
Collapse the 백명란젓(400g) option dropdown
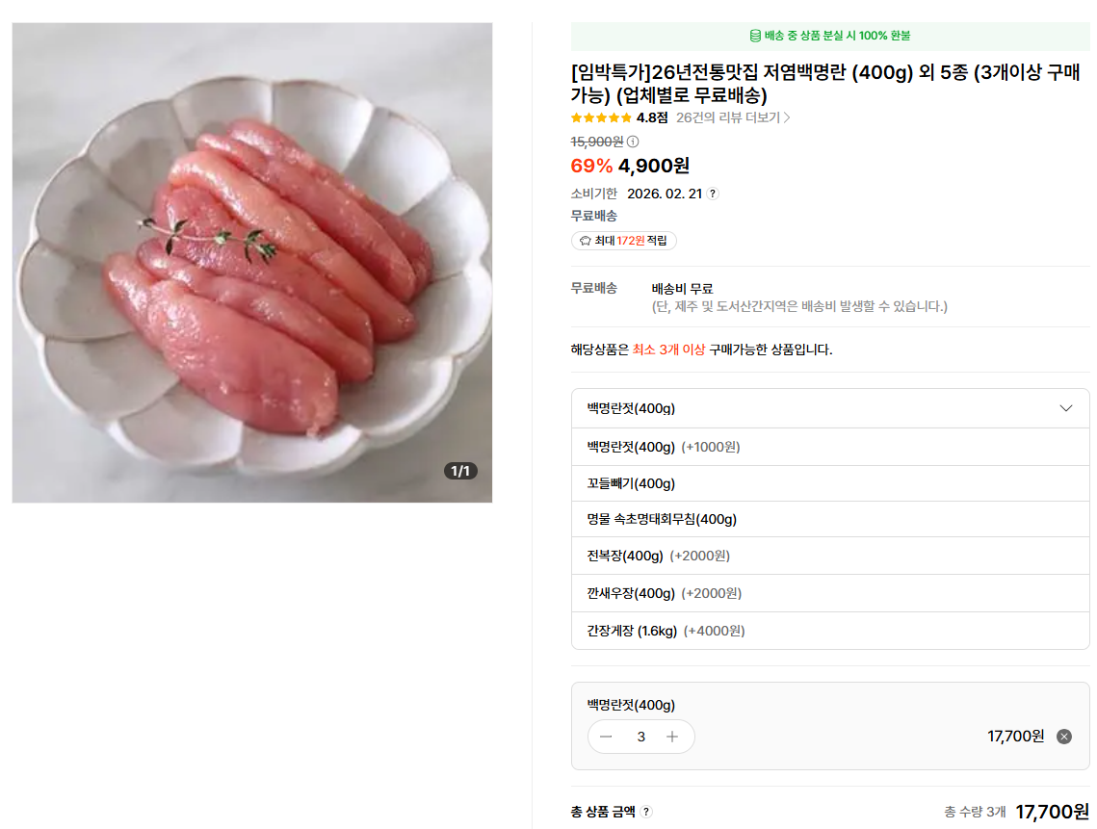tap(1065, 408)
